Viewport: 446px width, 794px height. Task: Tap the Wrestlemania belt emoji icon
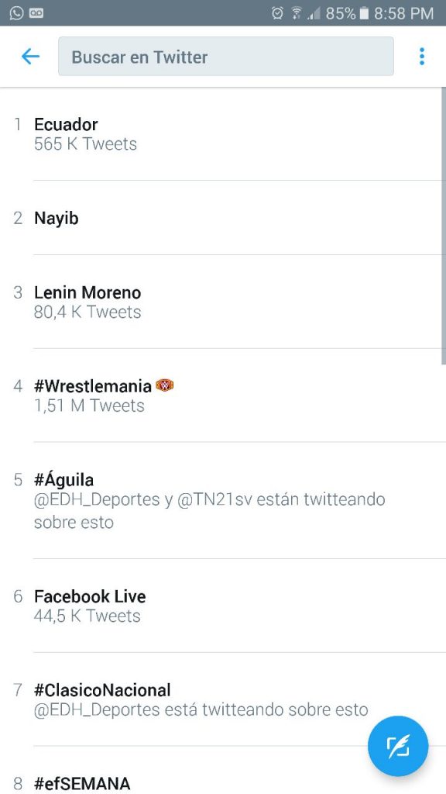tap(165, 386)
